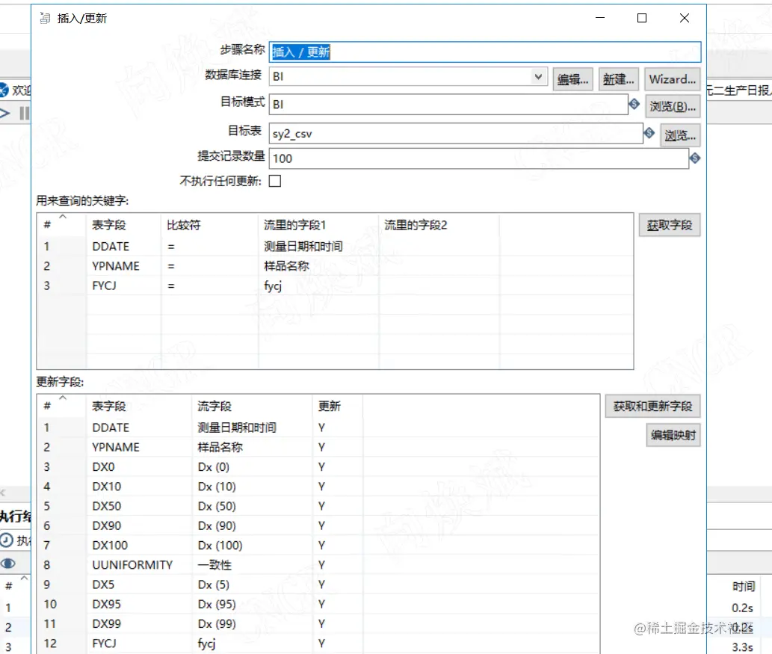
Task: Maximize the 插入/更新 dialog
Action: tap(642, 18)
